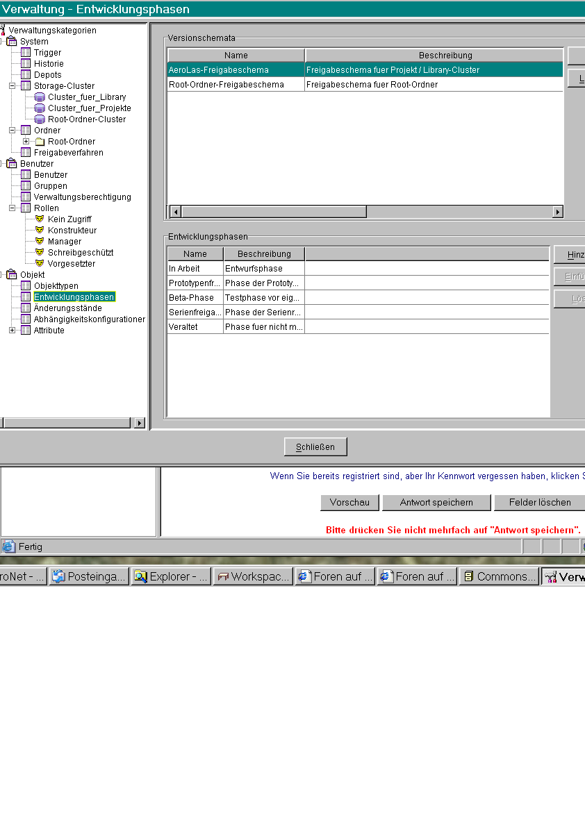Click the Objekt category icon
Viewport: 585px width, 827px height.
12,274
